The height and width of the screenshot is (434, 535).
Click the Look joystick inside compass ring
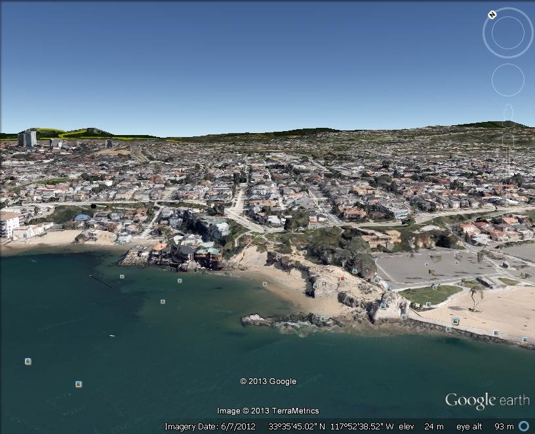tap(507, 33)
